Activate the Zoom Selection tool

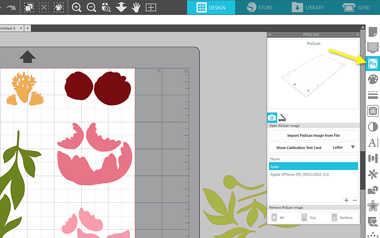click(x=106, y=7)
